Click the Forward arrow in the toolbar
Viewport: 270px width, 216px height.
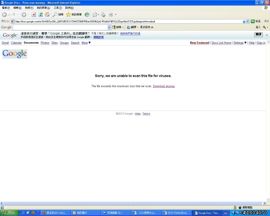(x=24, y=15)
